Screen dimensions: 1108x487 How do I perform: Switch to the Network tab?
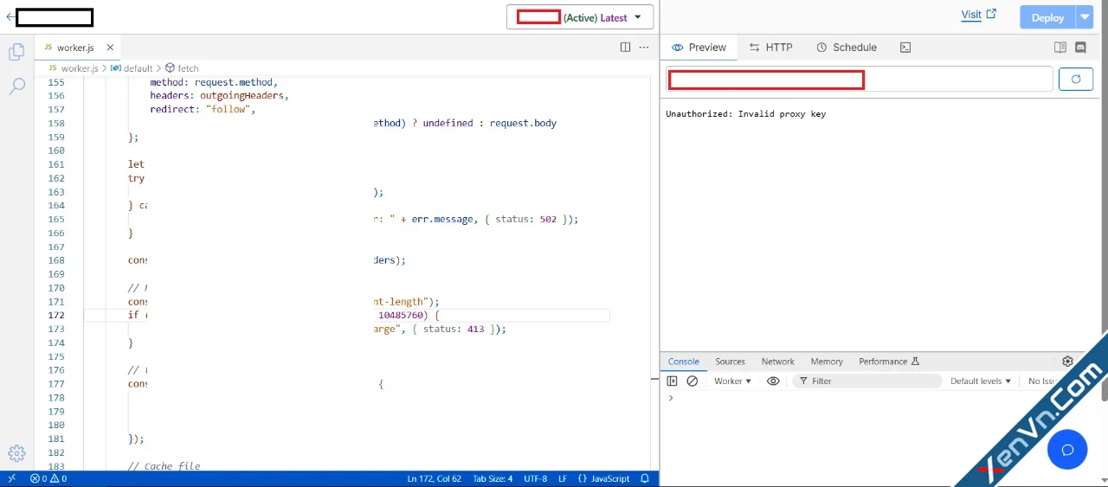777,362
